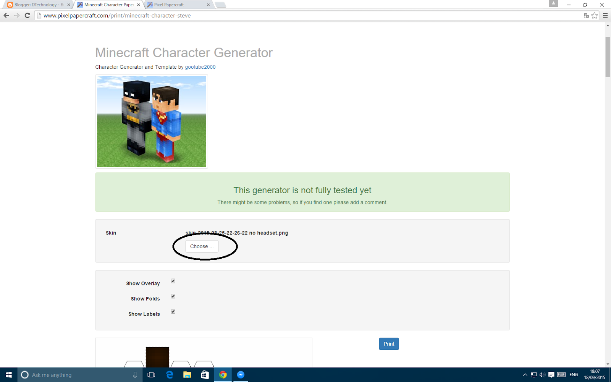Viewport: 611px width, 382px height.
Task: Click the selected skin file name text
Action: tap(237, 233)
